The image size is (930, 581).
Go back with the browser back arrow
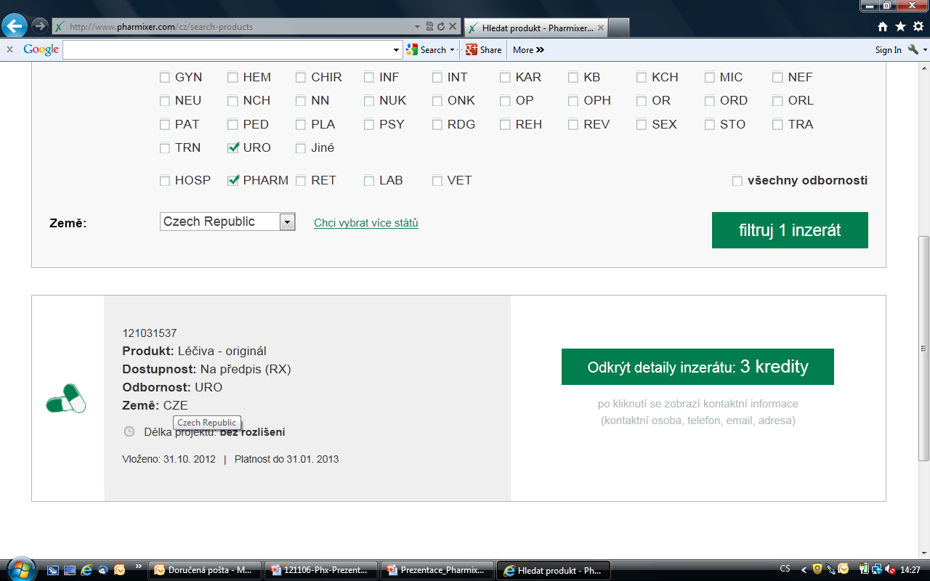(x=15, y=26)
